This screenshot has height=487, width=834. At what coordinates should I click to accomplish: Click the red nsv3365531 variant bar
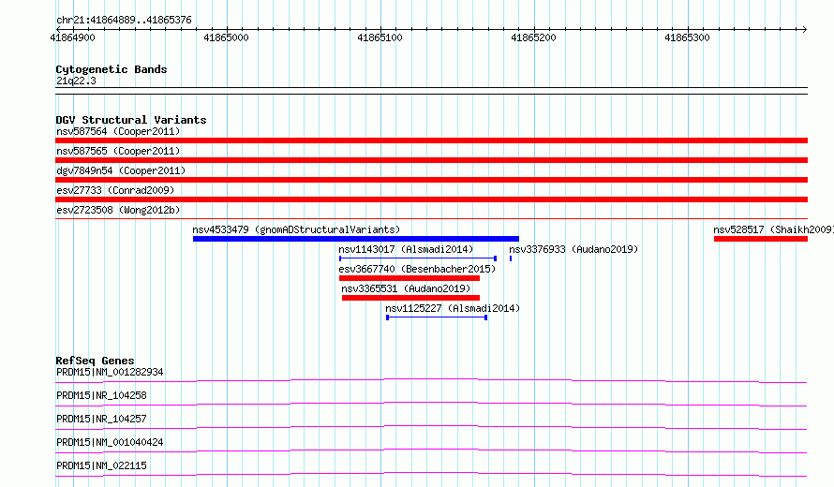click(x=410, y=298)
